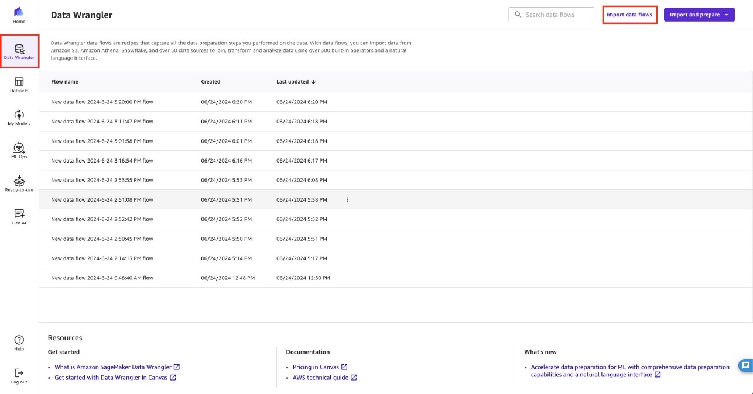Sort table by Created column
The image size is (753, 394).
pos(211,82)
